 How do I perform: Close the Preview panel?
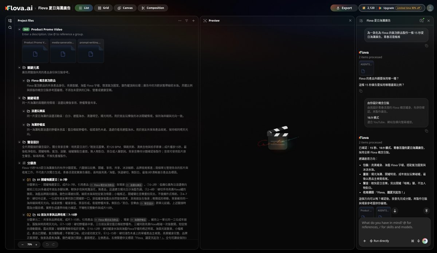(x=350, y=21)
